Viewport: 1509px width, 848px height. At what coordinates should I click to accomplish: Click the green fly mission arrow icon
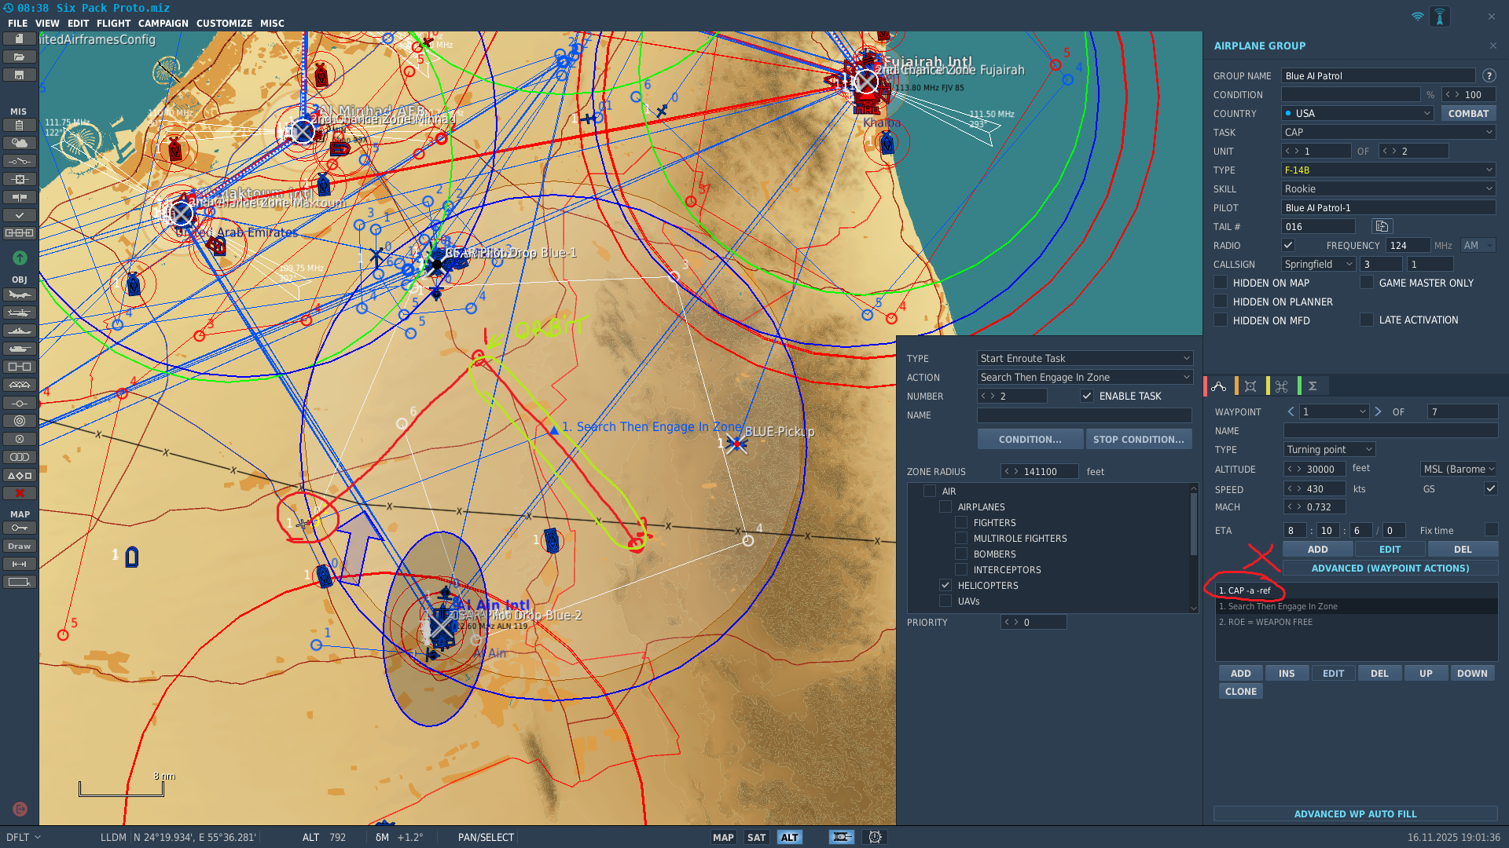20,258
